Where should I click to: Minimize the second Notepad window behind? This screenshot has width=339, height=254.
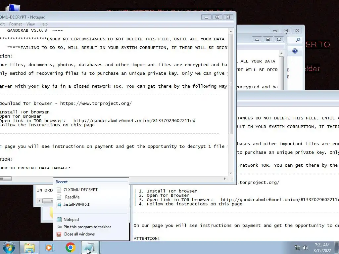coord(257,39)
